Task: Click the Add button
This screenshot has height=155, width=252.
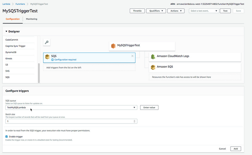Action: click(236, 149)
